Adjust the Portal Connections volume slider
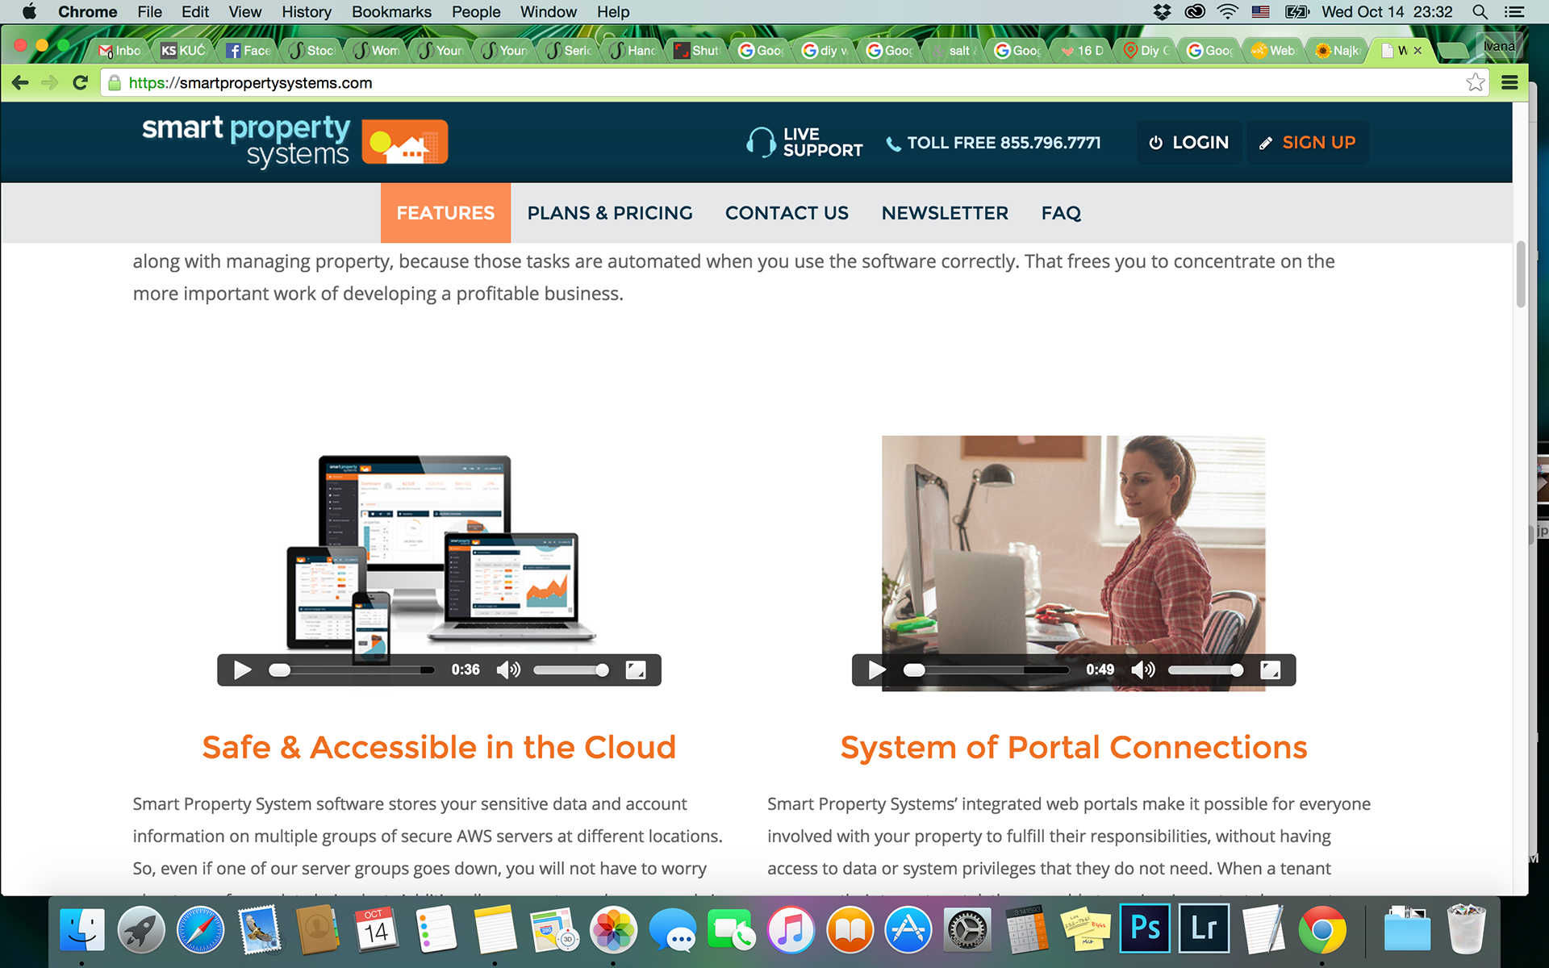Image resolution: width=1549 pixels, height=968 pixels. point(1206,670)
